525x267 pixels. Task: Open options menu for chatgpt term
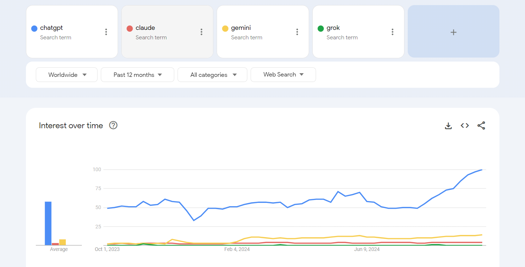click(106, 32)
